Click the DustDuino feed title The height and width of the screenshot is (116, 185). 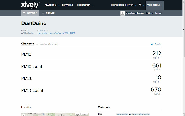pyautogui.click(x=34, y=23)
